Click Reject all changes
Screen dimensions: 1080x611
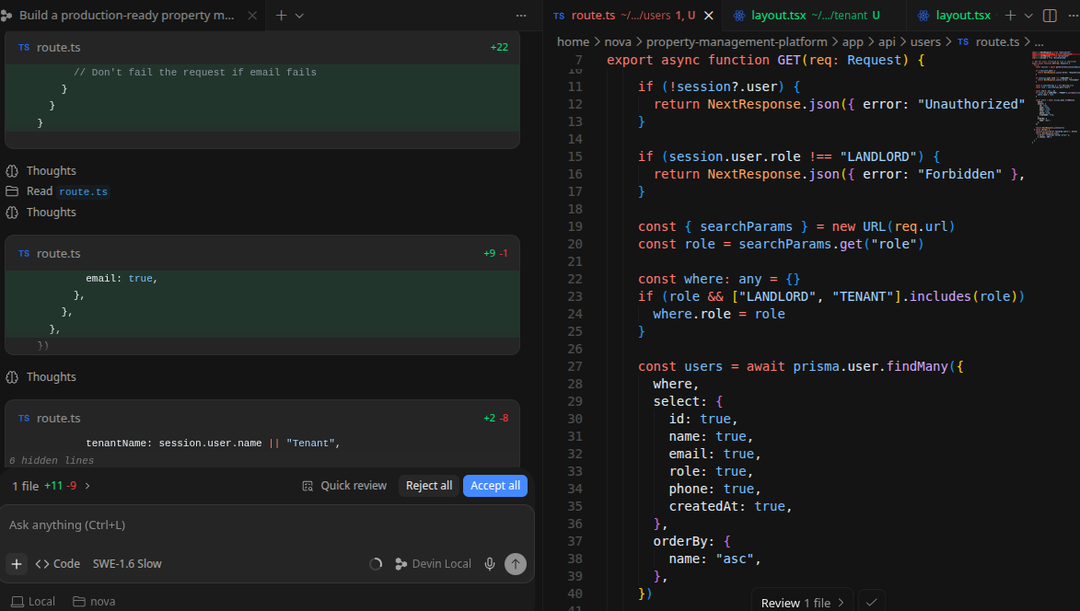coord(429,486)
